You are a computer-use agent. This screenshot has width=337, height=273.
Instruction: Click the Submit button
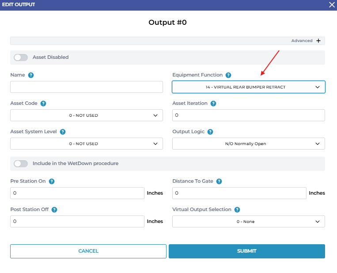click(246, 251)
